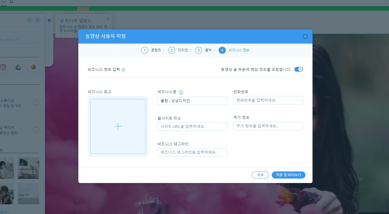
Task: Add a business logo with plus icon
Action: pos(118,126)
